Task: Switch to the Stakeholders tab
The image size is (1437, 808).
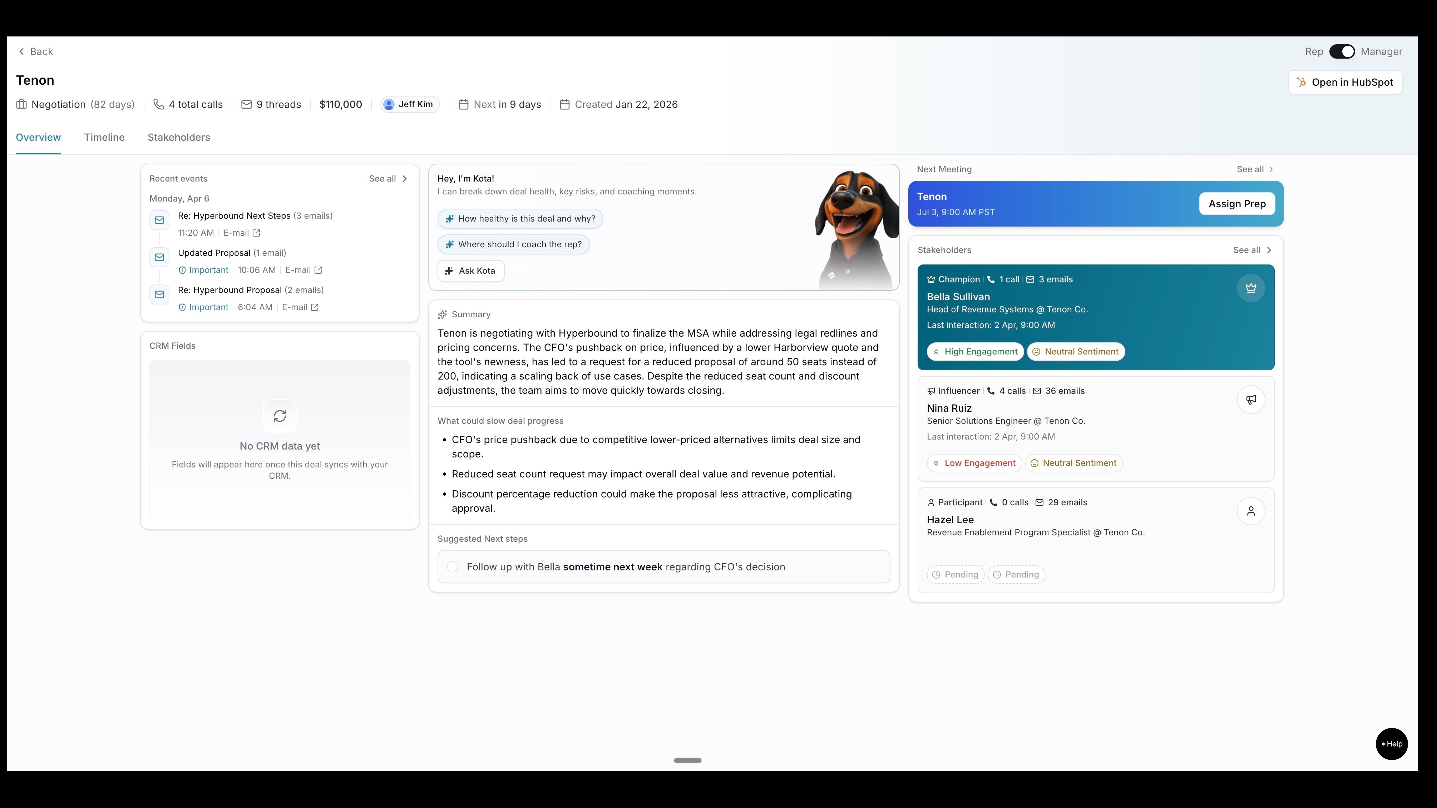Action: 178,137
